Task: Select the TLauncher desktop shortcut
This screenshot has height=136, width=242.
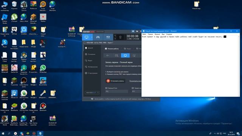Action: coord(14,82)
